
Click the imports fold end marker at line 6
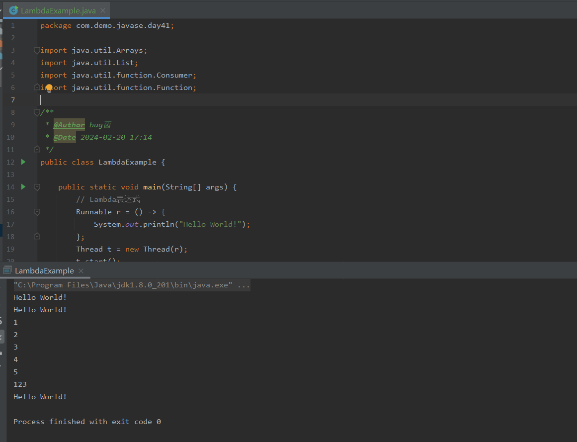[x=37, y=87]
